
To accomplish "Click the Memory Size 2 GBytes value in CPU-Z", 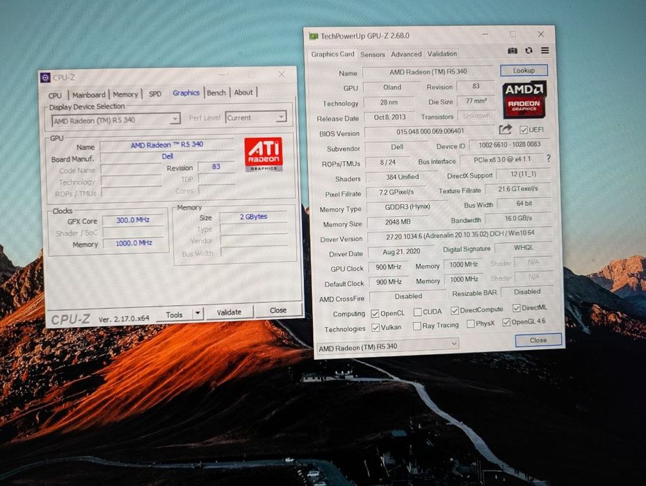I will click(x=253, y=217).
